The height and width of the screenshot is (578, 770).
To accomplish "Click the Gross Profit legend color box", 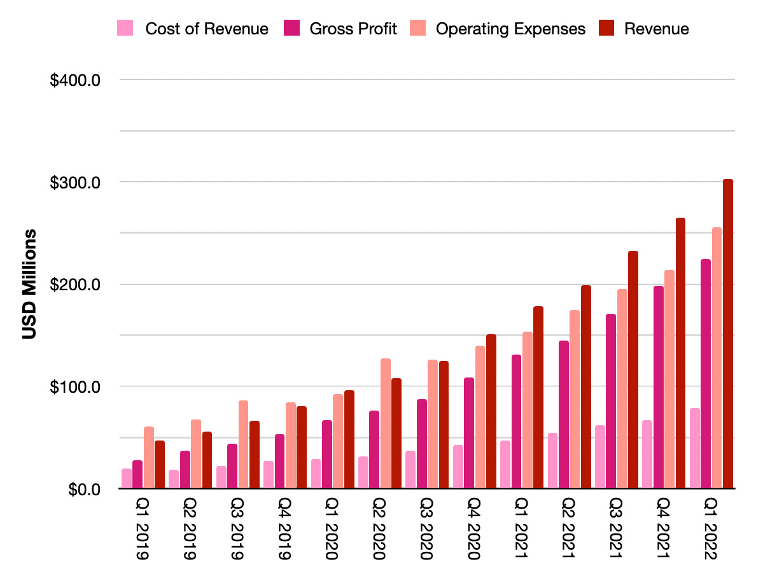I will pyautogui.click(x=292, y=28).
